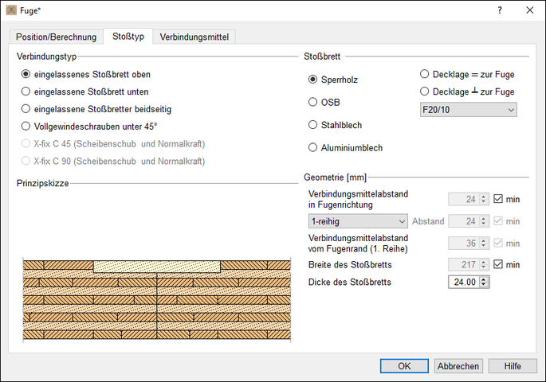Select Aluminiumblech material option
Image resolution: width=546 pixels, height=382 pixels.
[313, 147]
